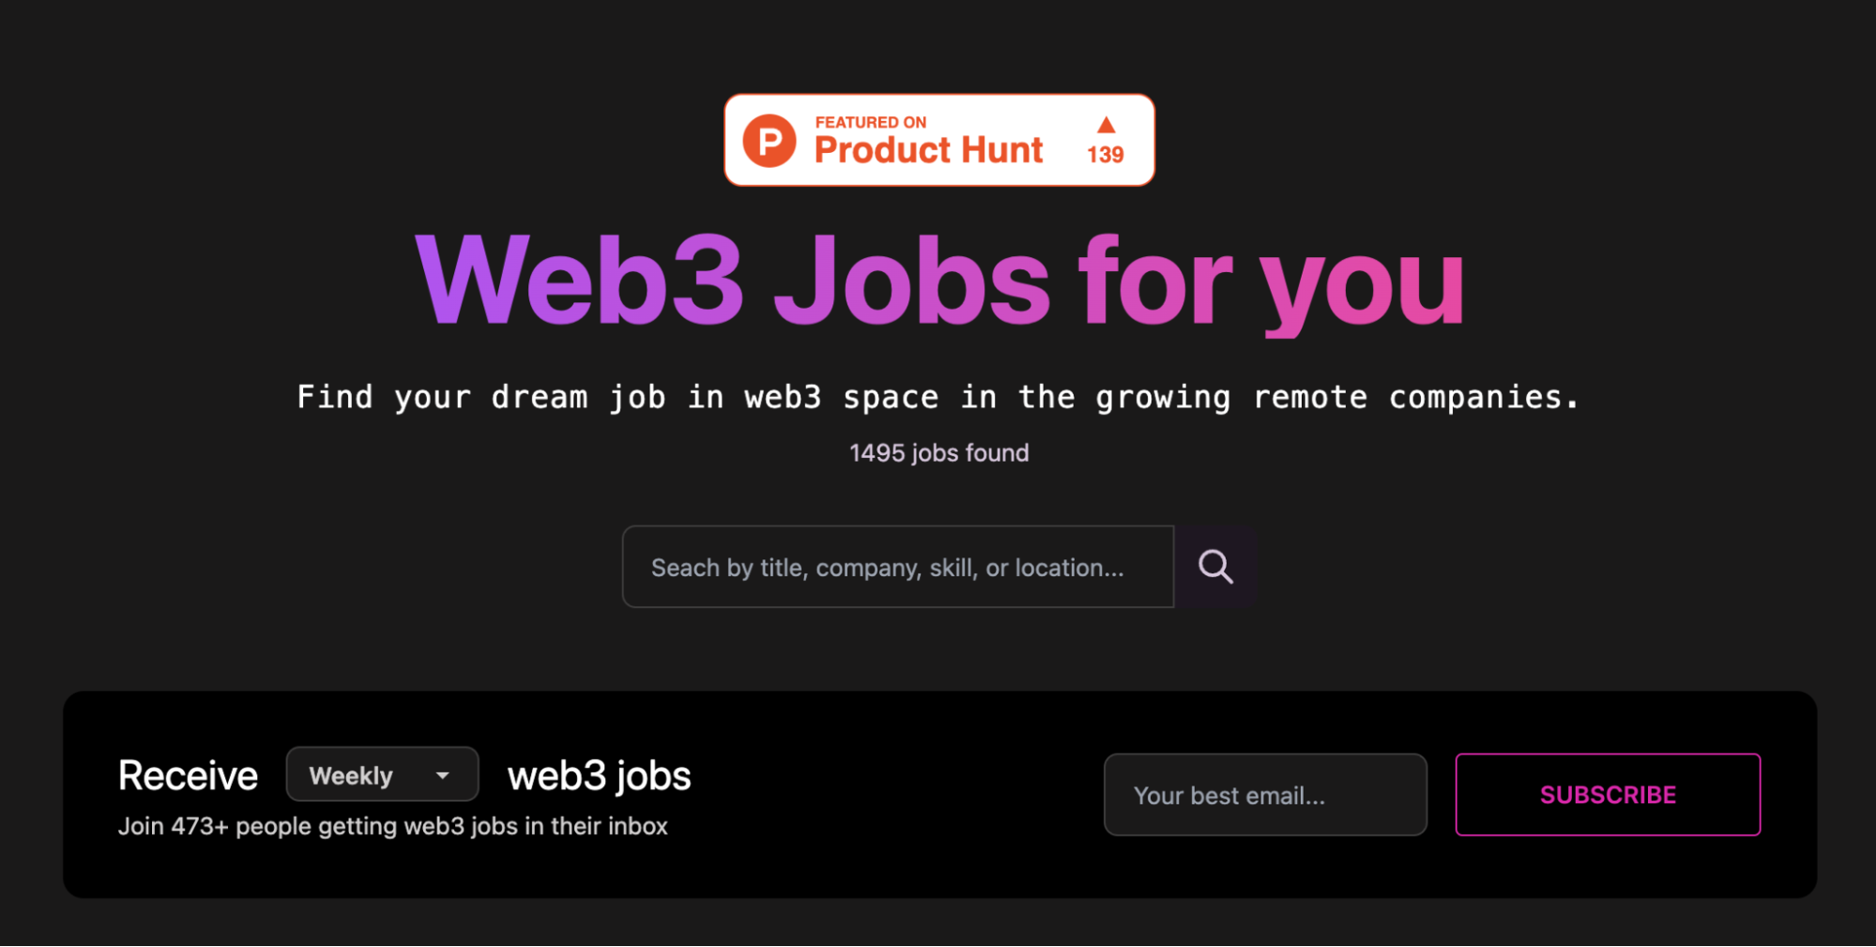1876x947 pixels.
Task: Open the Featured on Product Hunt badge
Action: click(x=939, y=140)
